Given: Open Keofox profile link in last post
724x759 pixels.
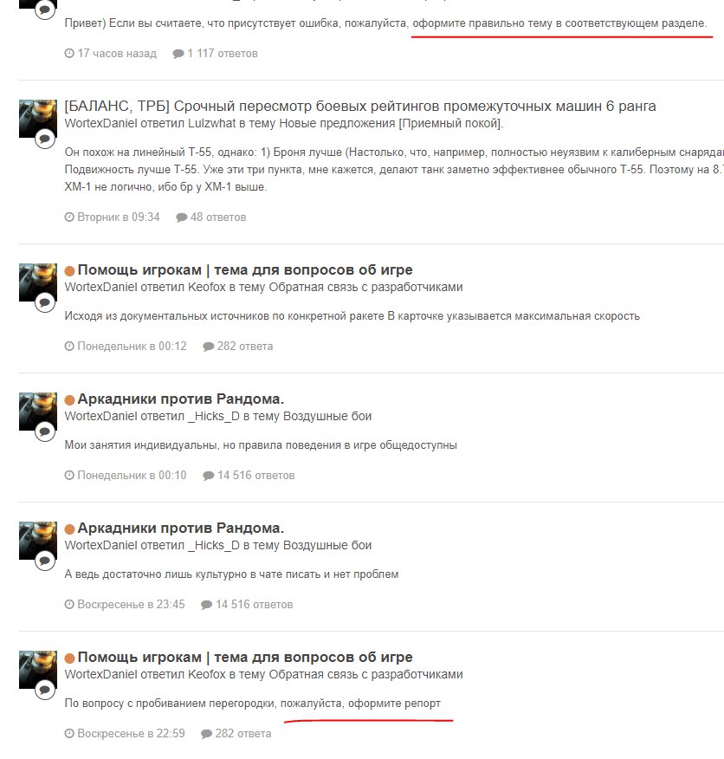Looking at the screenshot, I should 207,674.
